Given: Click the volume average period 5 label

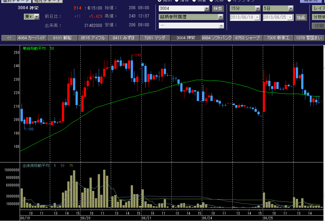Looking at the screenshot, I should tap(55, 166).
